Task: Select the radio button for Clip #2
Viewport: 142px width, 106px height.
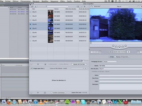Action: [x=30, y=16]
